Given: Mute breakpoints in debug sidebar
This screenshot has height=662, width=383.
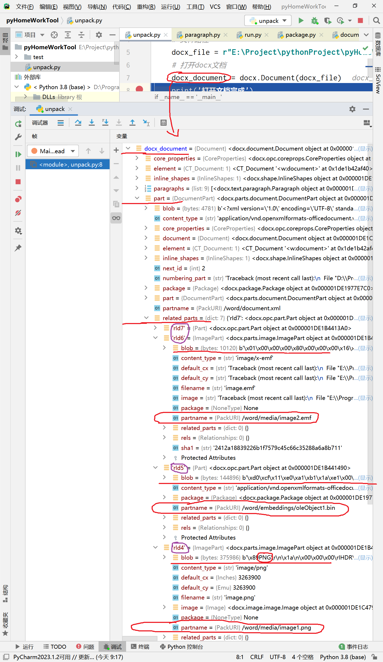Looking at the screenshot, I should coord(18,213).
